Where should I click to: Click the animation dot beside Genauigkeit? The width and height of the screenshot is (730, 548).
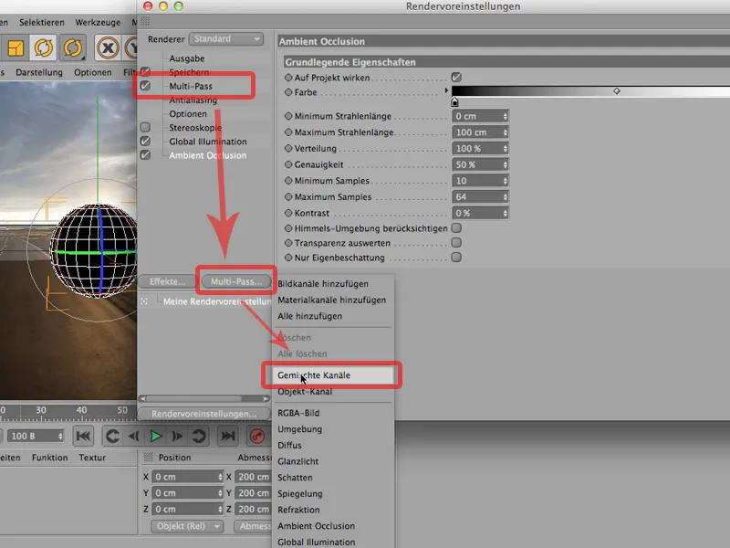click(288, 164)
